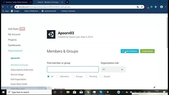169x95 pixels.
Task: Open Subscriptions & Services link
Action: [22, 70]
